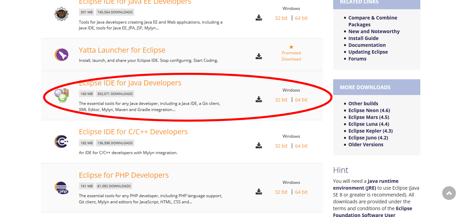
Task: Download 64 bit Java EE Developers package
Action: (x=301, y=18)
